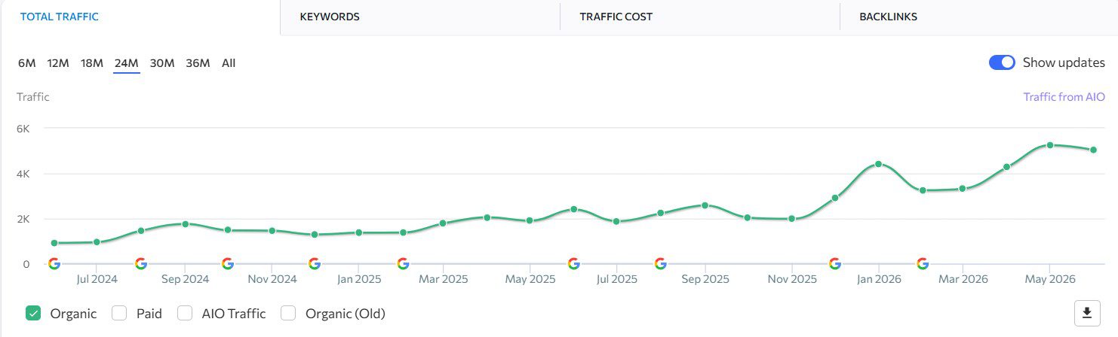Click the Traffic from AIO link
This screenshot has height=337, width=1118.
point(1064,97)
